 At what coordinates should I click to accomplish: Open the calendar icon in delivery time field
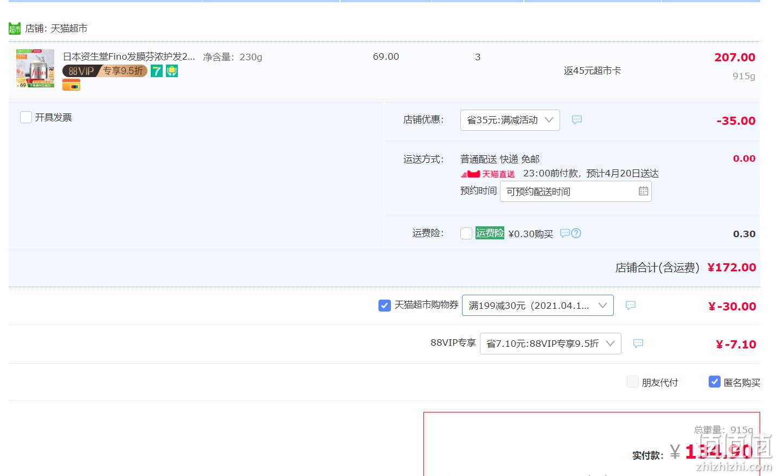[643, 191]
